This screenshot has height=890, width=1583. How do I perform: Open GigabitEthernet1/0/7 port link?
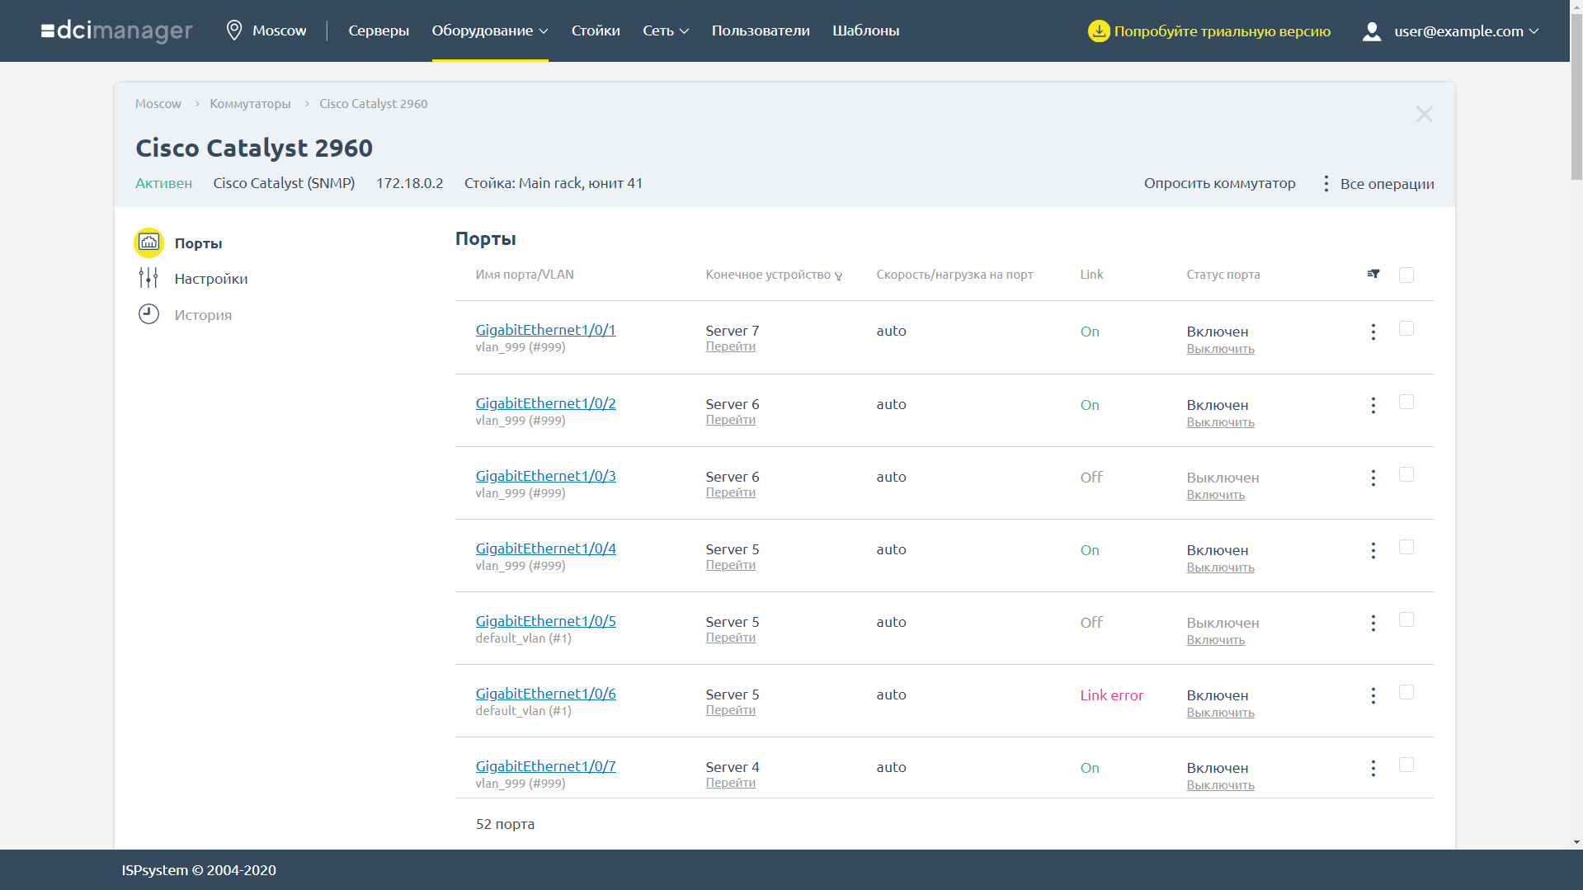pos(545,766)
